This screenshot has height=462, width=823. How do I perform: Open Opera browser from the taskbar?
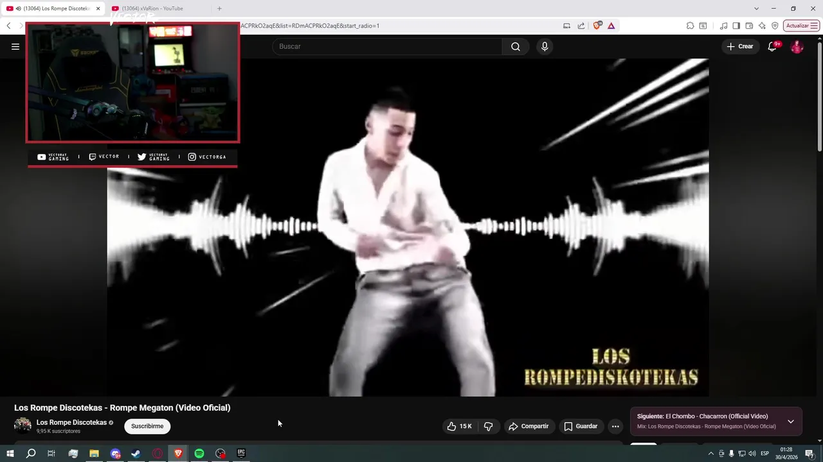pyautogui.click(x=157, y=454)
